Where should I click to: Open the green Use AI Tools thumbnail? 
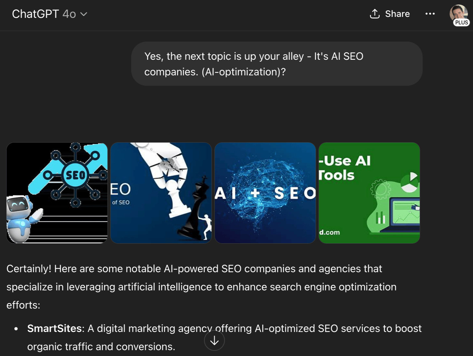click(369, 193)
